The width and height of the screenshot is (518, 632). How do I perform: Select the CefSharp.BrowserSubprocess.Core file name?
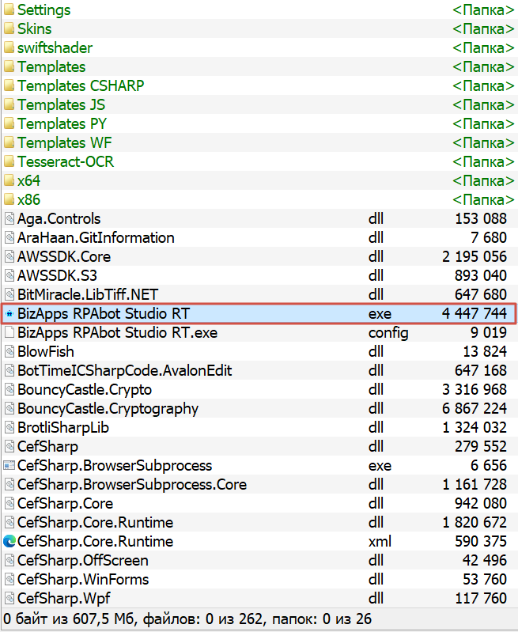click(132, 484)
